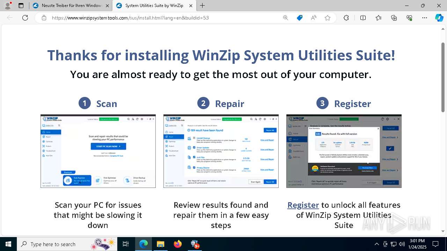Open the network status tray icon
The image size is (447, 251).
394,244
